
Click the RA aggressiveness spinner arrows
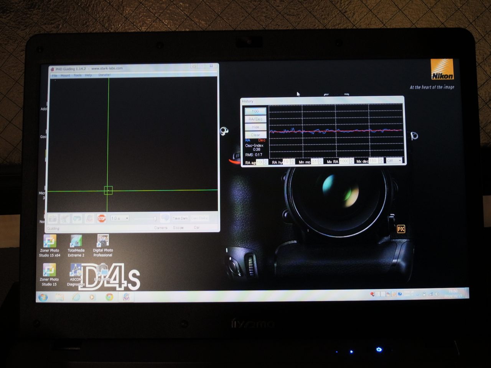(x=266, y=162)
